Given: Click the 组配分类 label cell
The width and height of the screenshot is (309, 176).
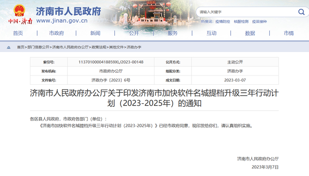Looking at the screenshot, I should point(173,71).
